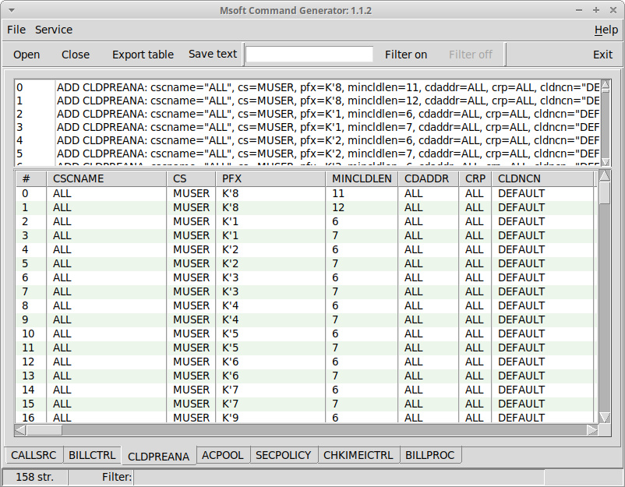Focus the filter text input field
The height and width of the screenshot is (487, 625).
309,55
